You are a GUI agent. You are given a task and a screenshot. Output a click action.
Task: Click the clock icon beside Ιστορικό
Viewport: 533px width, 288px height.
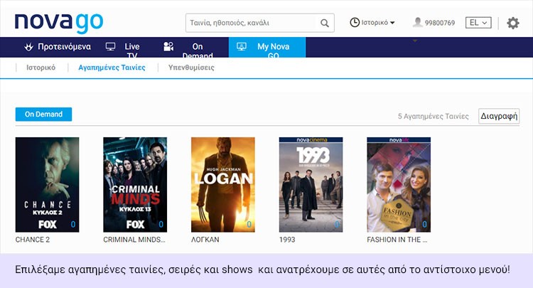(355, 23)
